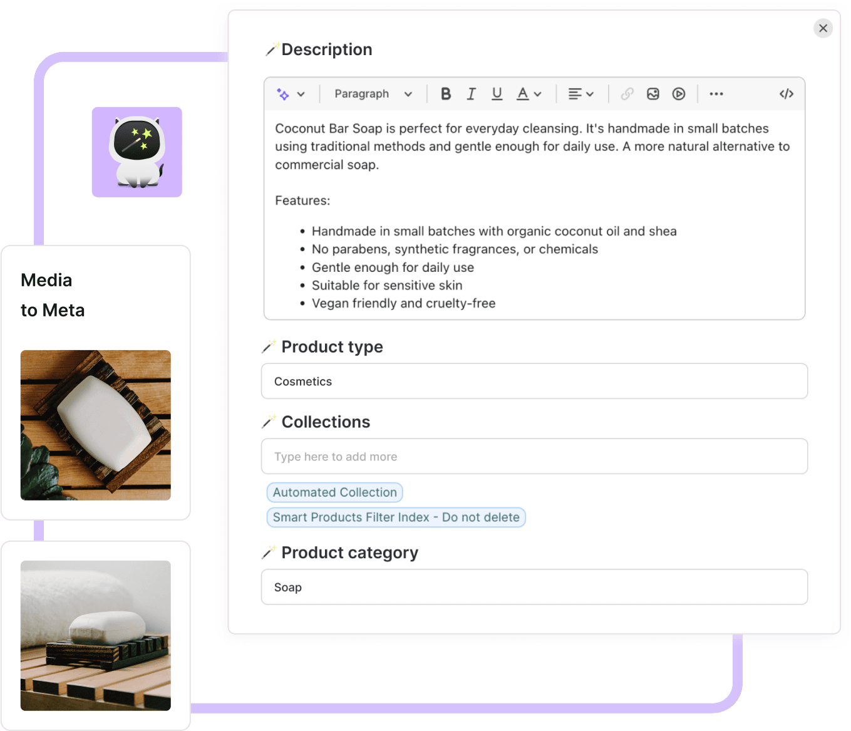Expand the AI magic sparkle dropdown
Screen dimensions: 851x731
point(291,94)
